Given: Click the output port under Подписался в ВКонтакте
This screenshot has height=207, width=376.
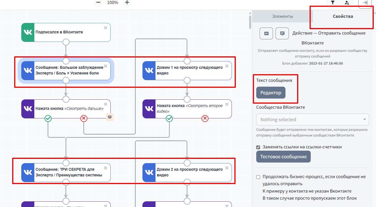Looking at the screenshot, I should tap(66, 42).
